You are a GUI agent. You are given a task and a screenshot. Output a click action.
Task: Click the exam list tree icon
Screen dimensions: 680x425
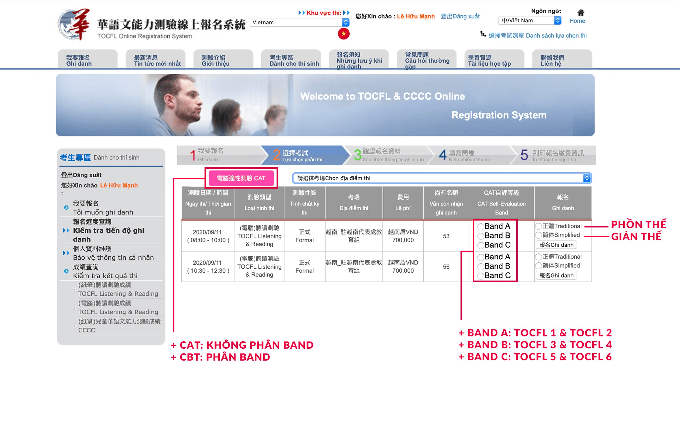point(483,34)
